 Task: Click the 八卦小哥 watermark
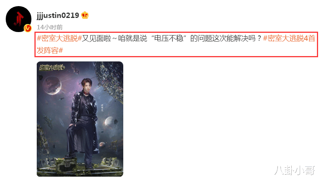(x=295, y=171)
